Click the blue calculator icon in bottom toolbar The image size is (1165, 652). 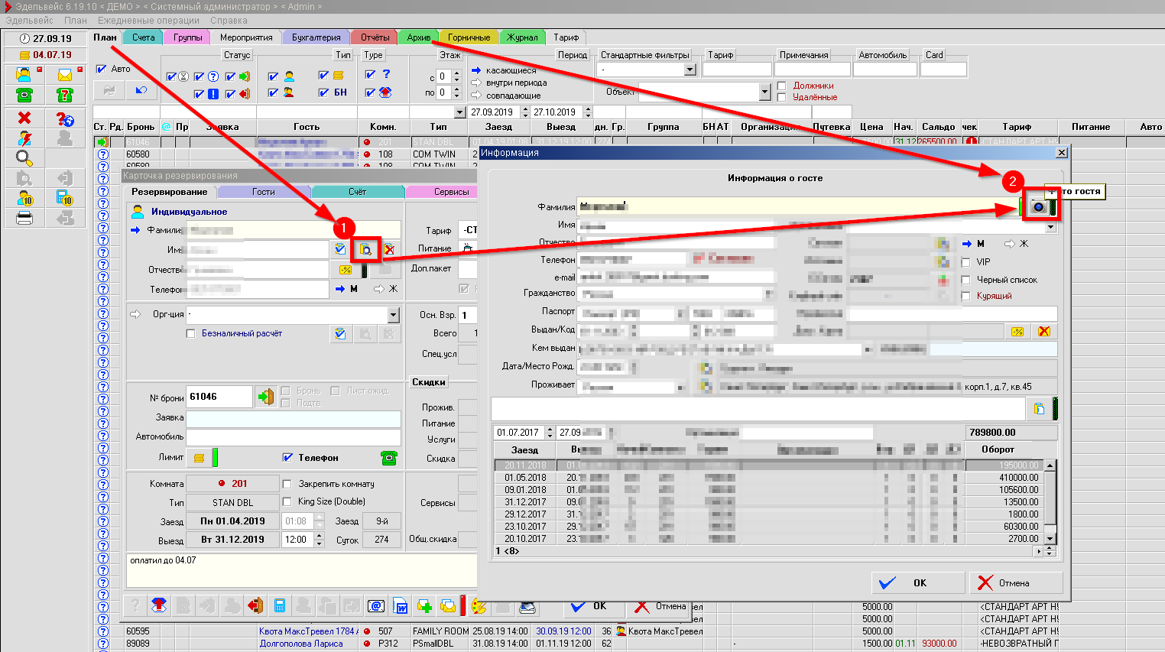tap(280, 606)
